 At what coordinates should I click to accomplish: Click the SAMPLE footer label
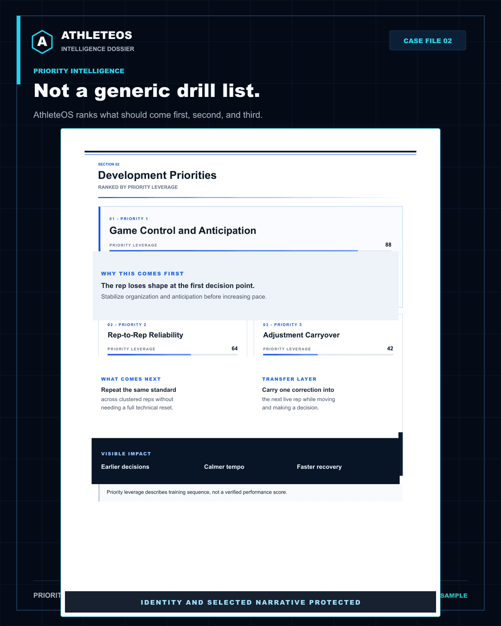[454, 595]
